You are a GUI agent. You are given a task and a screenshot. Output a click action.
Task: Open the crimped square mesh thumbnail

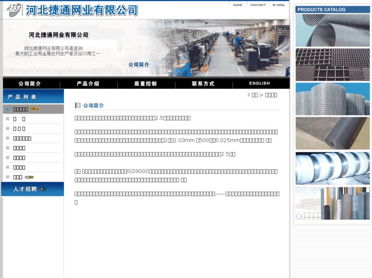tap(333, 65)
